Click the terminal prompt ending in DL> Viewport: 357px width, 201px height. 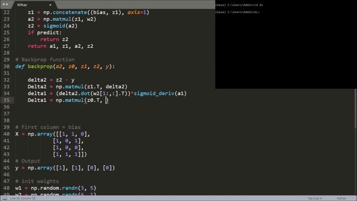click(x=238, y=12)
